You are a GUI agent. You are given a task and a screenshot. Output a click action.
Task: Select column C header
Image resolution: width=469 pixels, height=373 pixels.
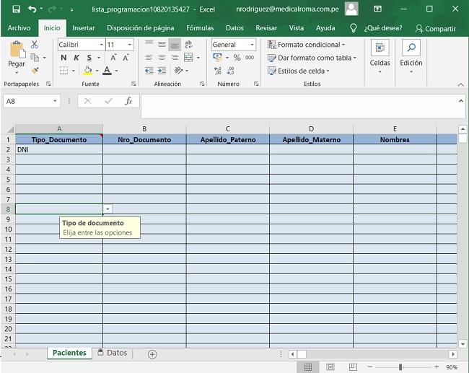click(227, 129)
